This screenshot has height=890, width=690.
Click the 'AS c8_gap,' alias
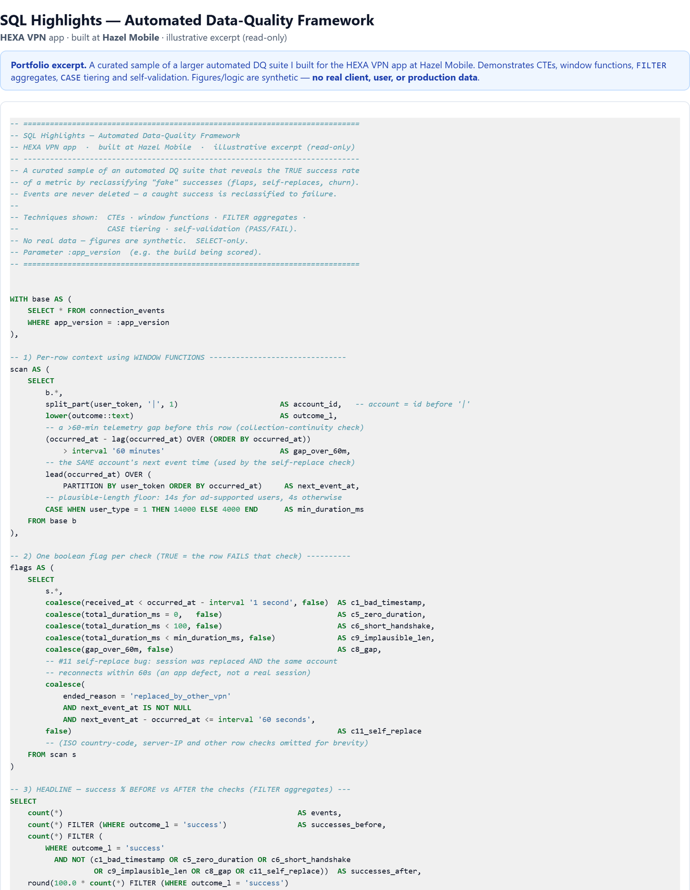(x=359, y=650)
